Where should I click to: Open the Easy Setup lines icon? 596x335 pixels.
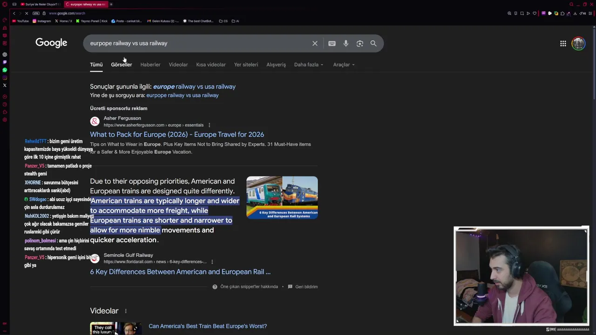[589, 13]
